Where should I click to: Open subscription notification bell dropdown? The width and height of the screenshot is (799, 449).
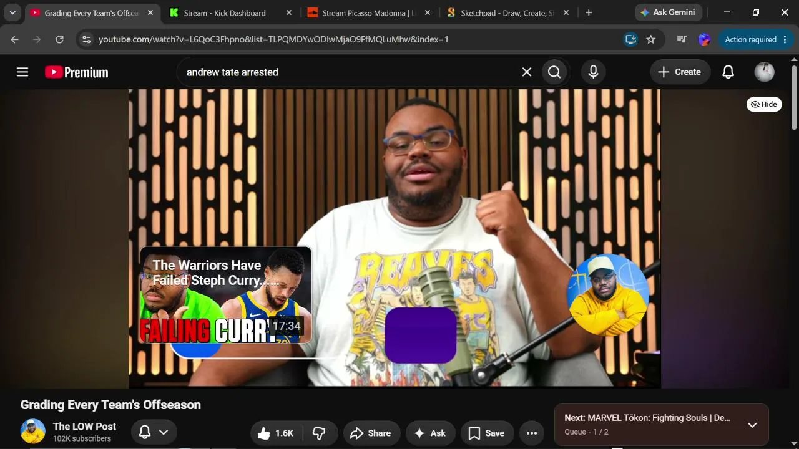click(154, 432)
